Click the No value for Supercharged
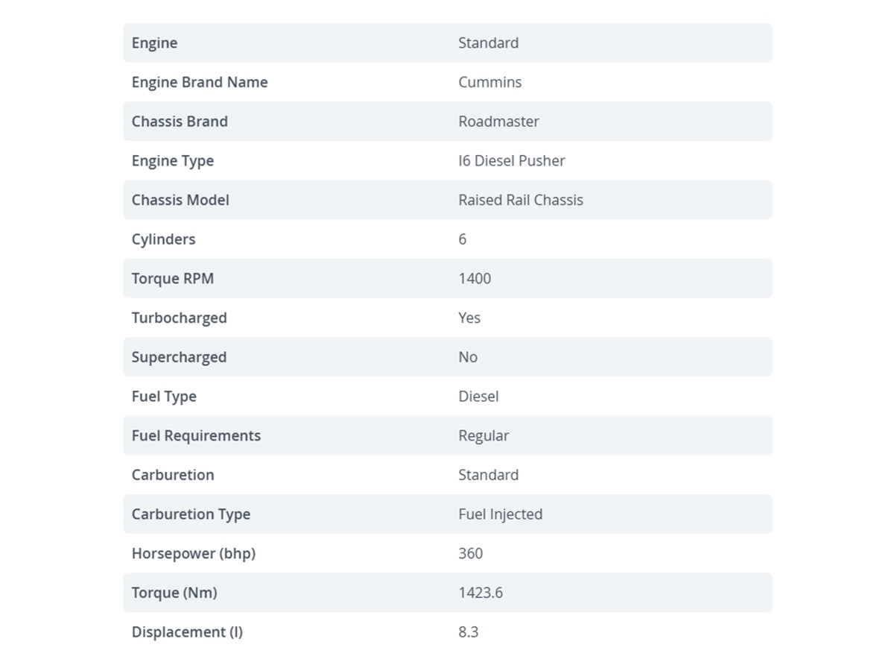The image size is (894, 671). pyautogui.click(x=468, y=357)
